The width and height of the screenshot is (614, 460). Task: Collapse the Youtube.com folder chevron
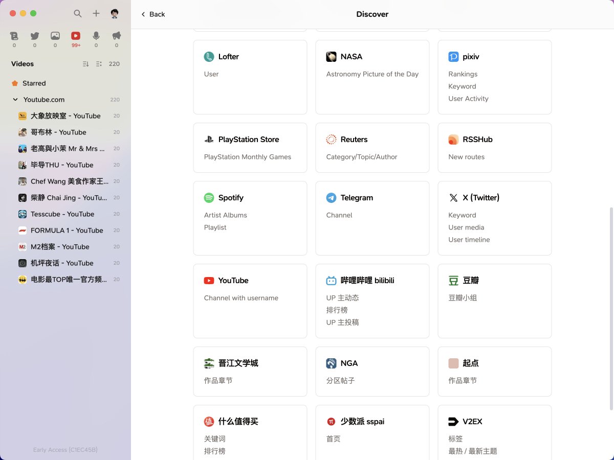coord(15,100)
